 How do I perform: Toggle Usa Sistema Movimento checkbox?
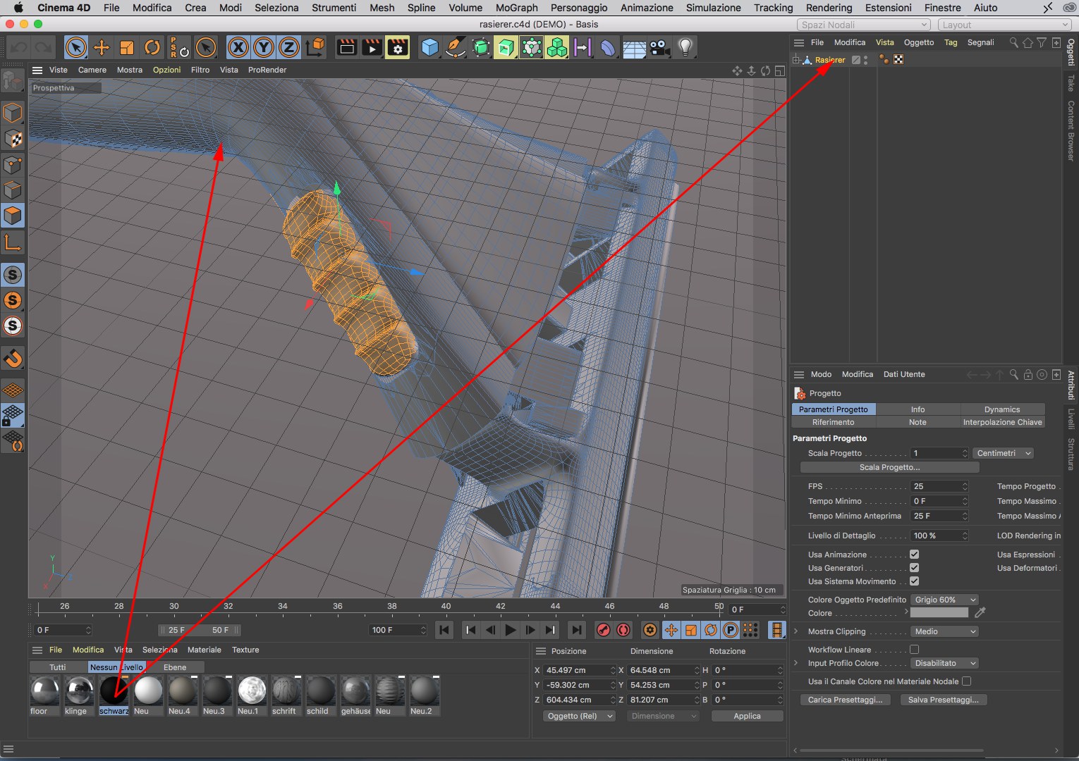914,581
